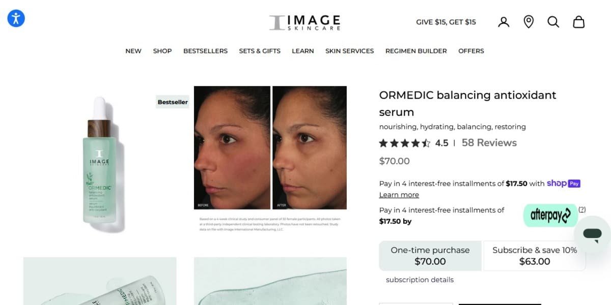
Task: Open search with the magnifier icon
Action: pyautogui.click(x=553, y=22)
